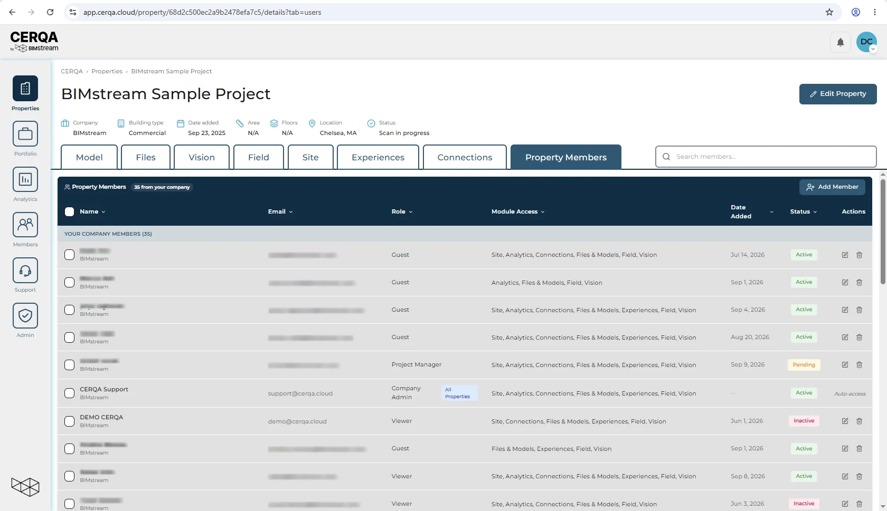
Task: Reload the browser page
Action: point(50,12)
